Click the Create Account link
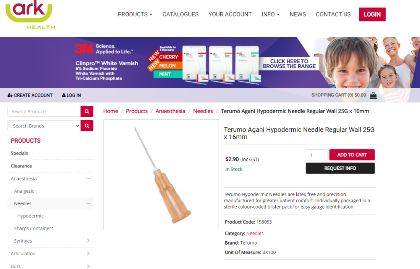The width and height of the screenshot is (420, 269). pyautogui.click(x=30, y=95)
